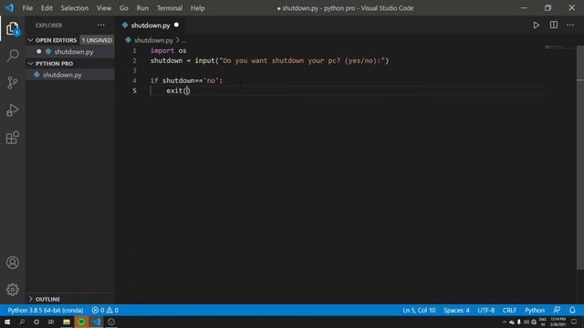Open the Terminal menu
The width and height of the screenshot is (584, 328).
[x=170, y=8]
